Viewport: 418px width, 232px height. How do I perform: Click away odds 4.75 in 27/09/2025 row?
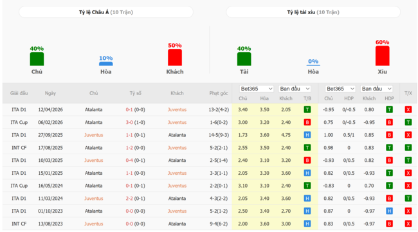coord(286,135)
